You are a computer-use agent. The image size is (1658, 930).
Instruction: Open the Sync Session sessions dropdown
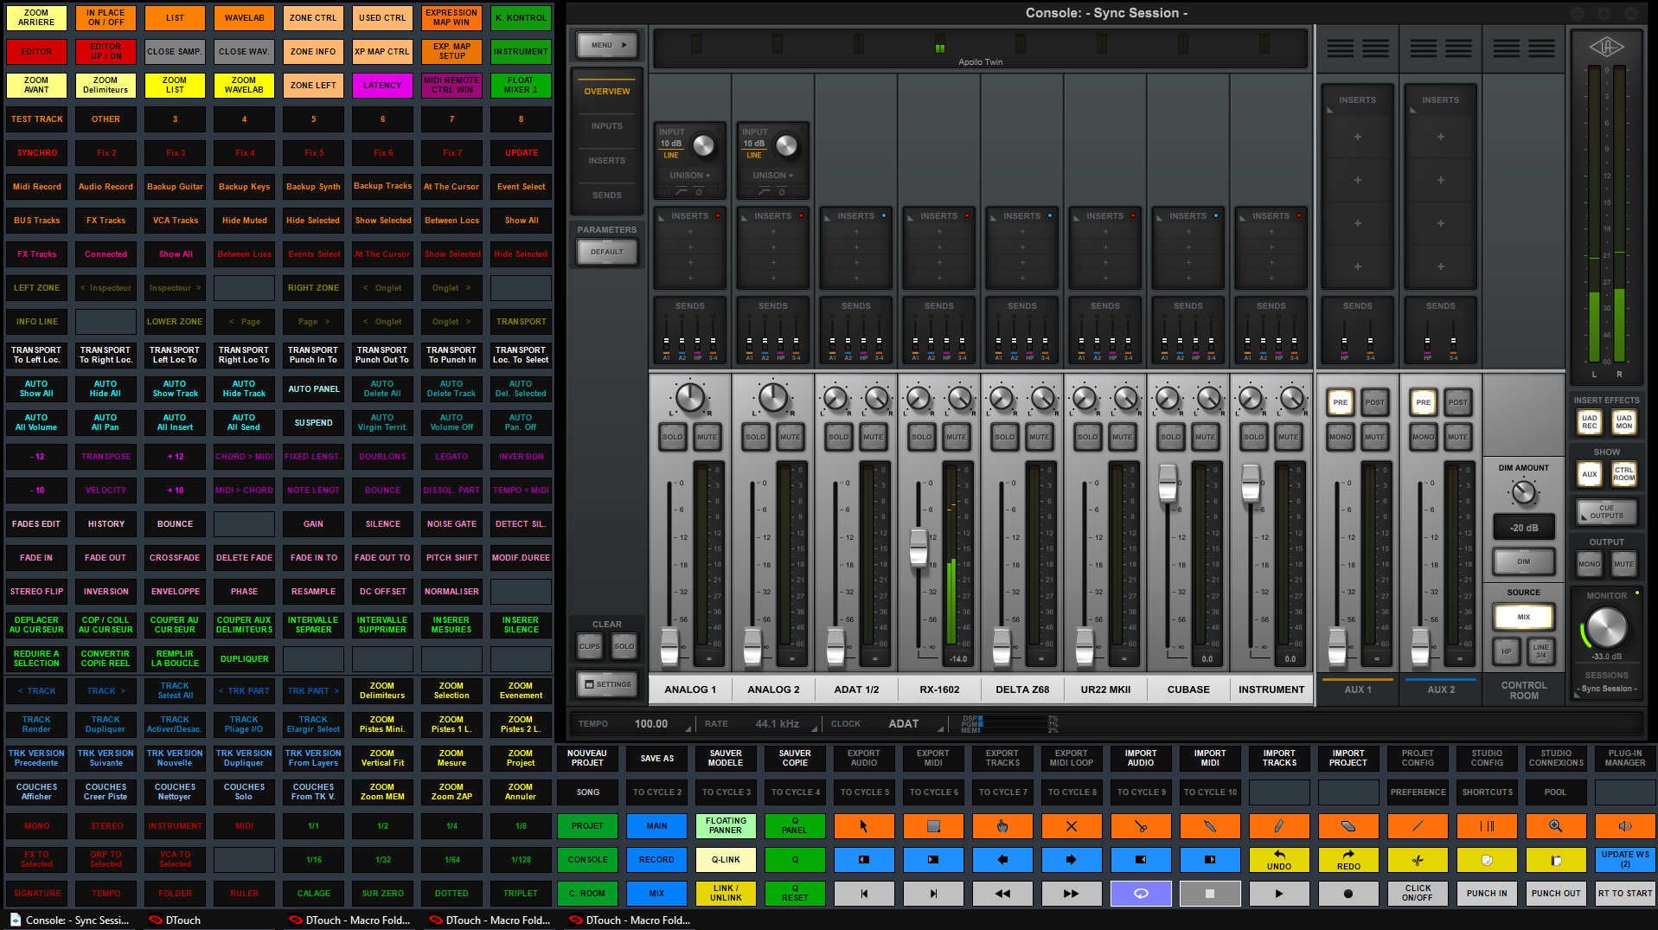[x=1607, y=689]
